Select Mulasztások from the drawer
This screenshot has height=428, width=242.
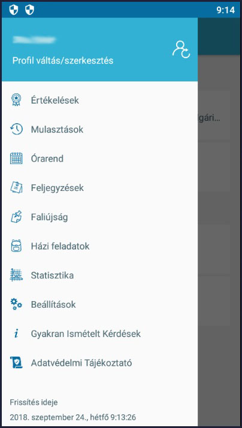[99, 129]
